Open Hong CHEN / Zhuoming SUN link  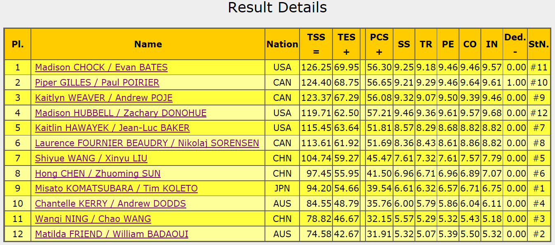98,174
